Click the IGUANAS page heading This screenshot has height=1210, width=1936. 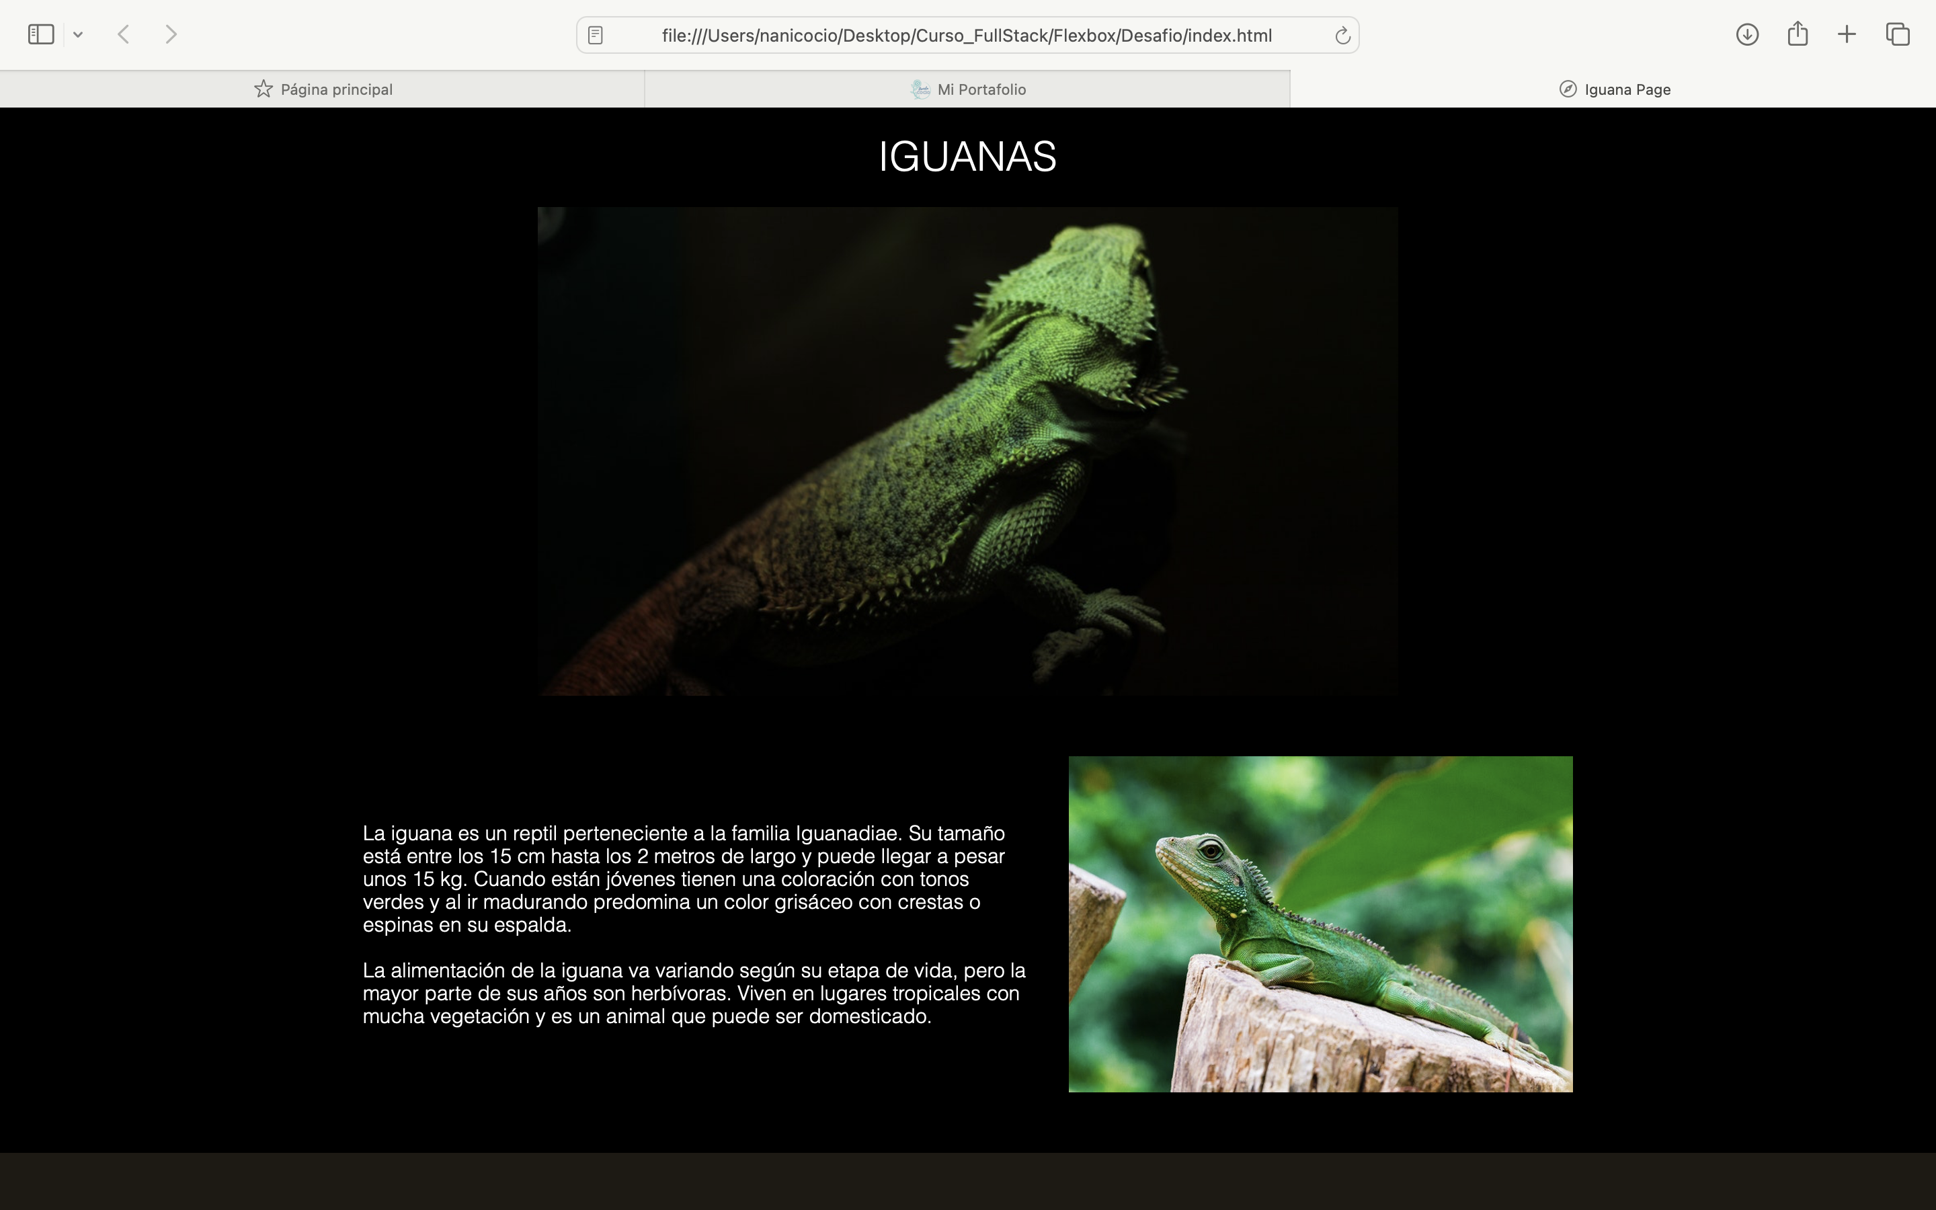967,156
